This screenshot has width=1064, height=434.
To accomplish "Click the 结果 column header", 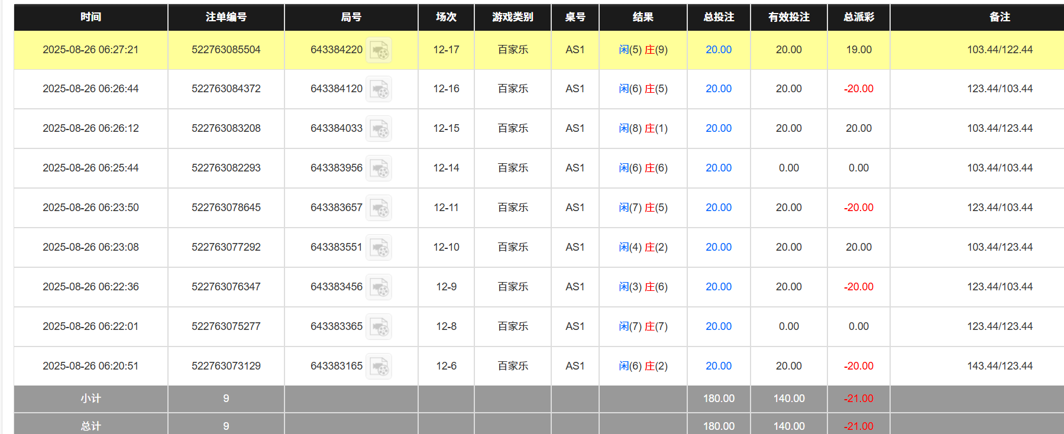I will (x=643, y=17).
